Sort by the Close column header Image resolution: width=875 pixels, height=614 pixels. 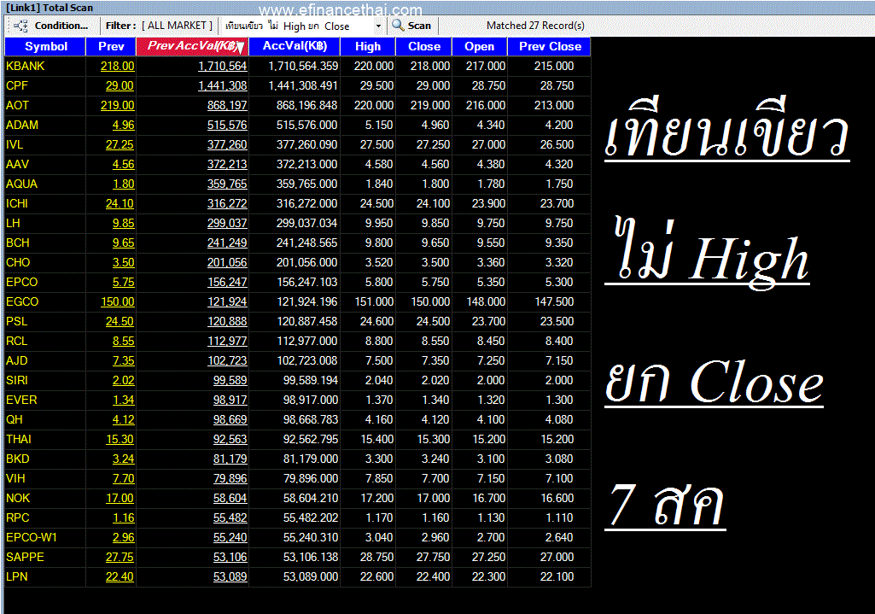(424, 46)
